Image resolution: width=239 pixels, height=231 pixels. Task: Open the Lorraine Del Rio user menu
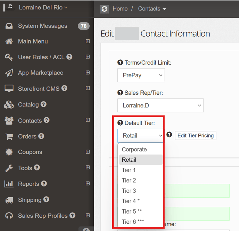click(43, 7)
